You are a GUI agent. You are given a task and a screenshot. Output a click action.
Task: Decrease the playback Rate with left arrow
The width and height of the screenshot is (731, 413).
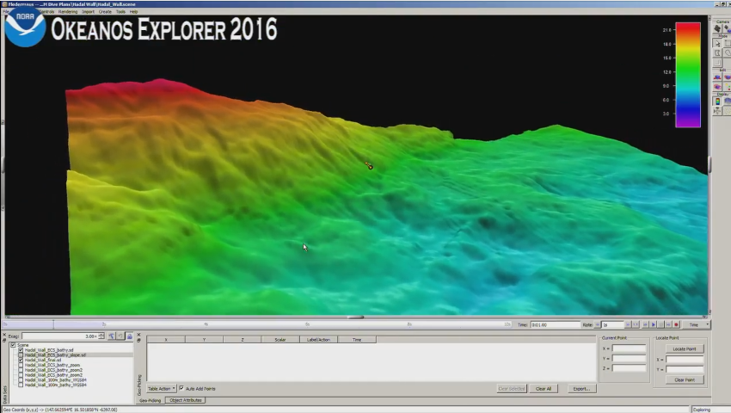point(598,324)
